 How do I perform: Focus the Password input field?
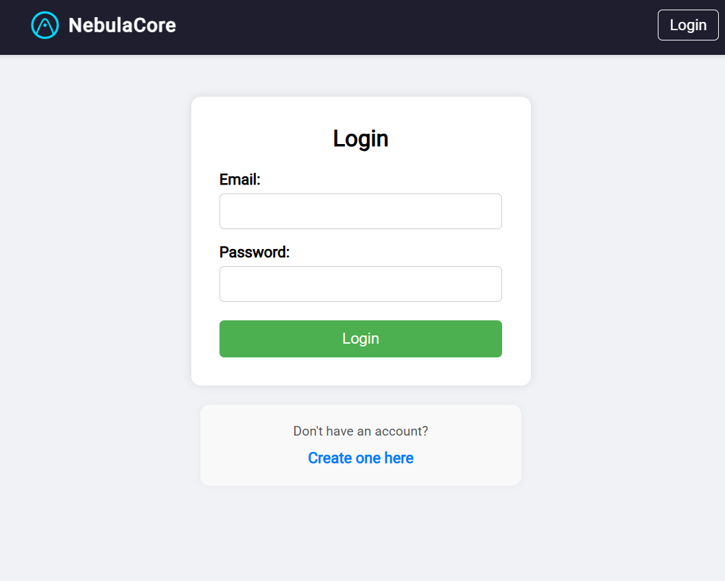click(x=360, y=284)
